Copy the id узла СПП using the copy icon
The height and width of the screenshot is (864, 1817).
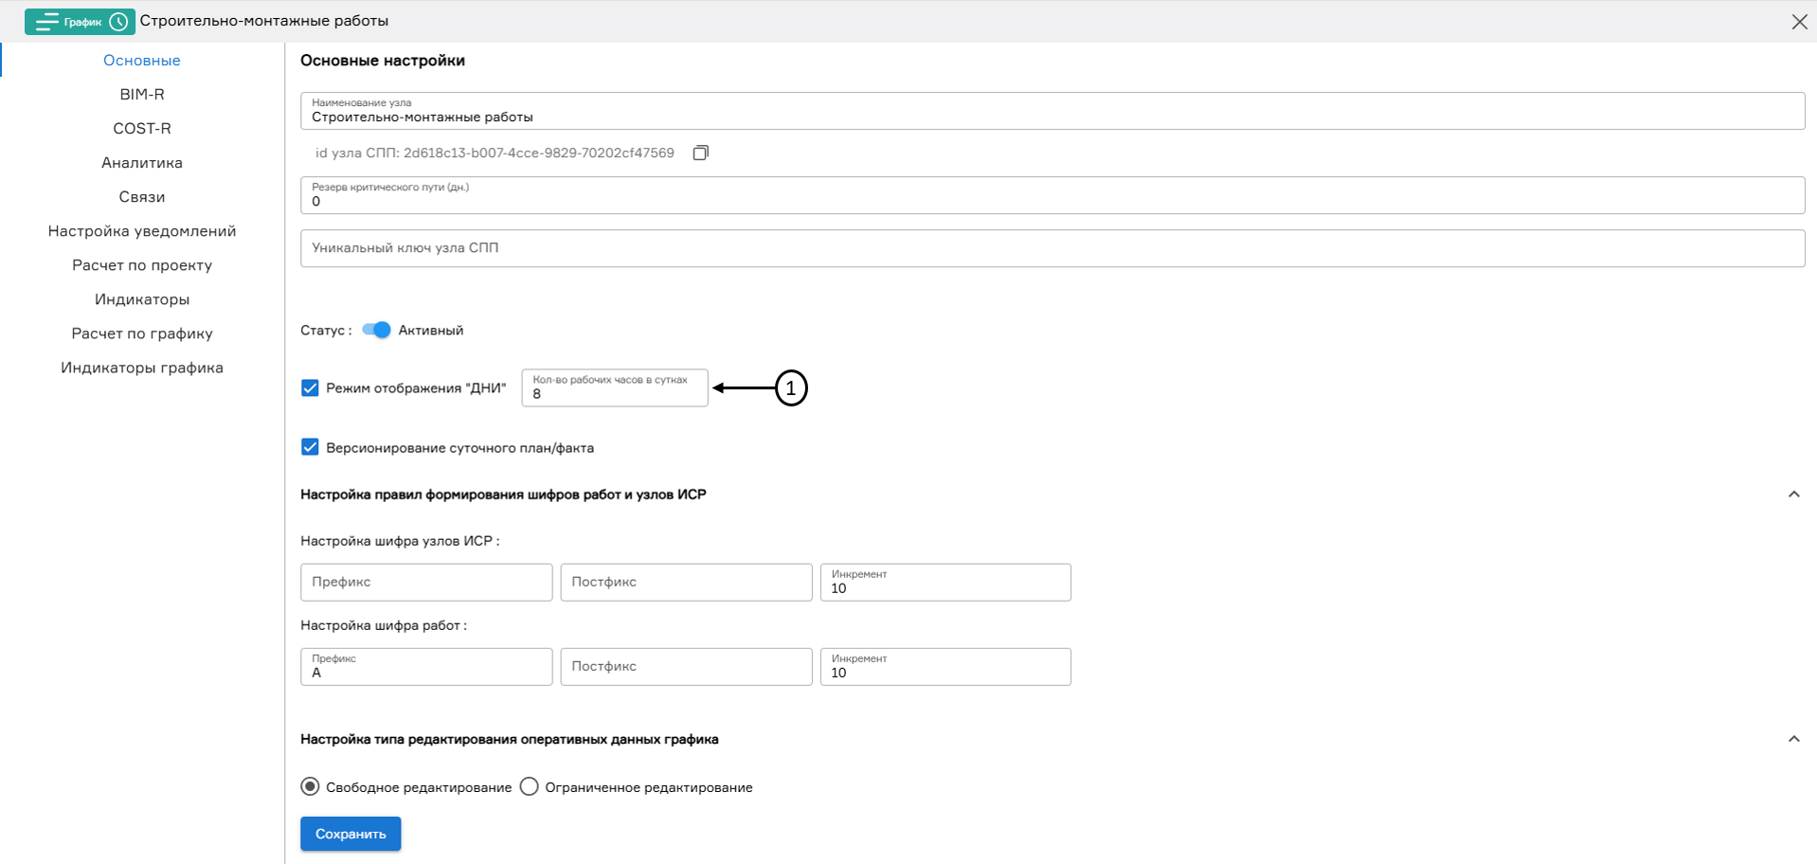pyautogui.click(x=701, y=152)
